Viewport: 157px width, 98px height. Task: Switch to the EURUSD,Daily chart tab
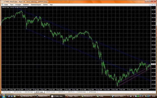[7, 92]
